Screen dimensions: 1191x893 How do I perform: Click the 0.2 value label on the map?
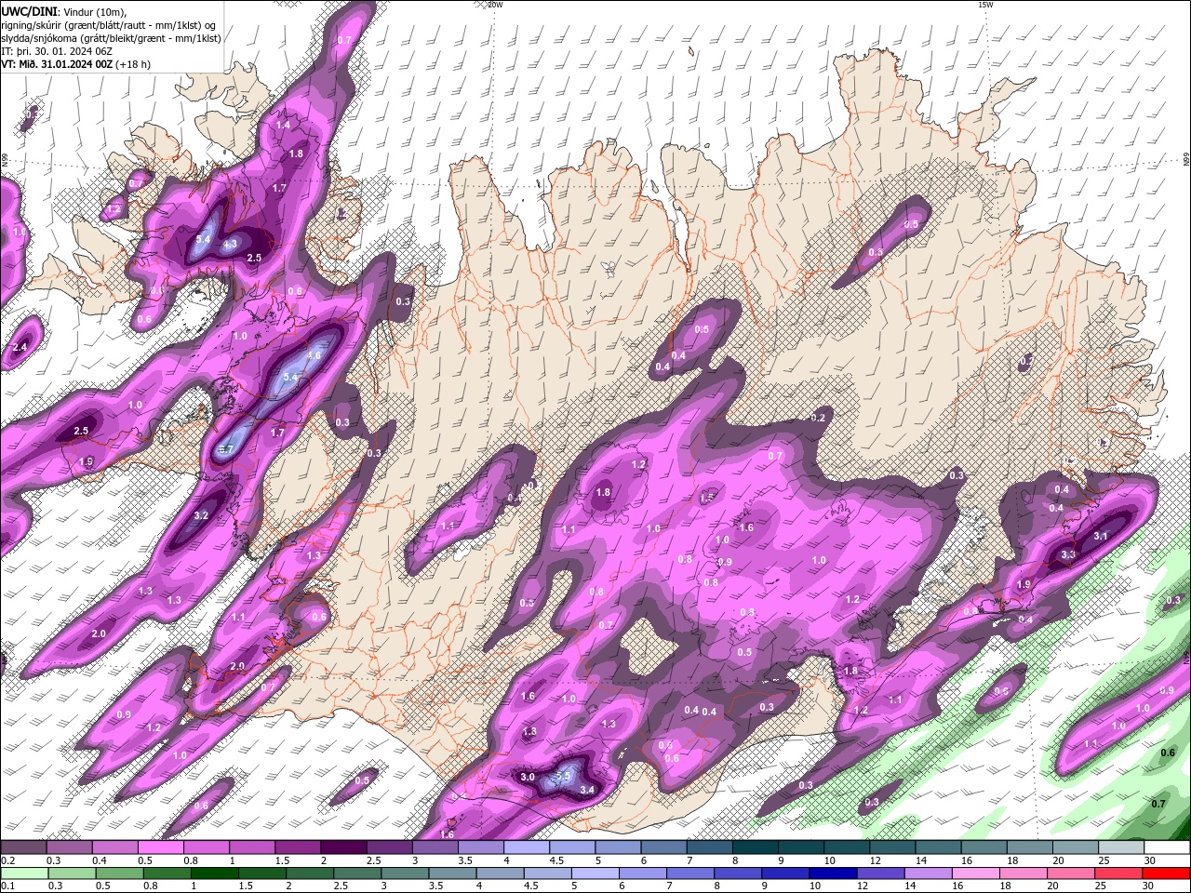(818, 418)
